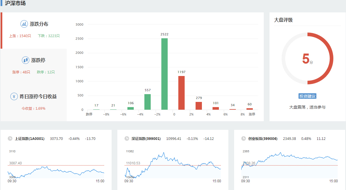This screenshot has width=346, height=190.
Task: Click the clock icon next to 创业板指
Action: coord(244,138)
